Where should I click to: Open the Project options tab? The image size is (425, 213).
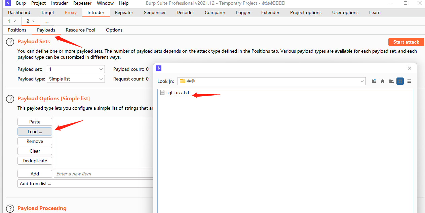pos(306,12)
